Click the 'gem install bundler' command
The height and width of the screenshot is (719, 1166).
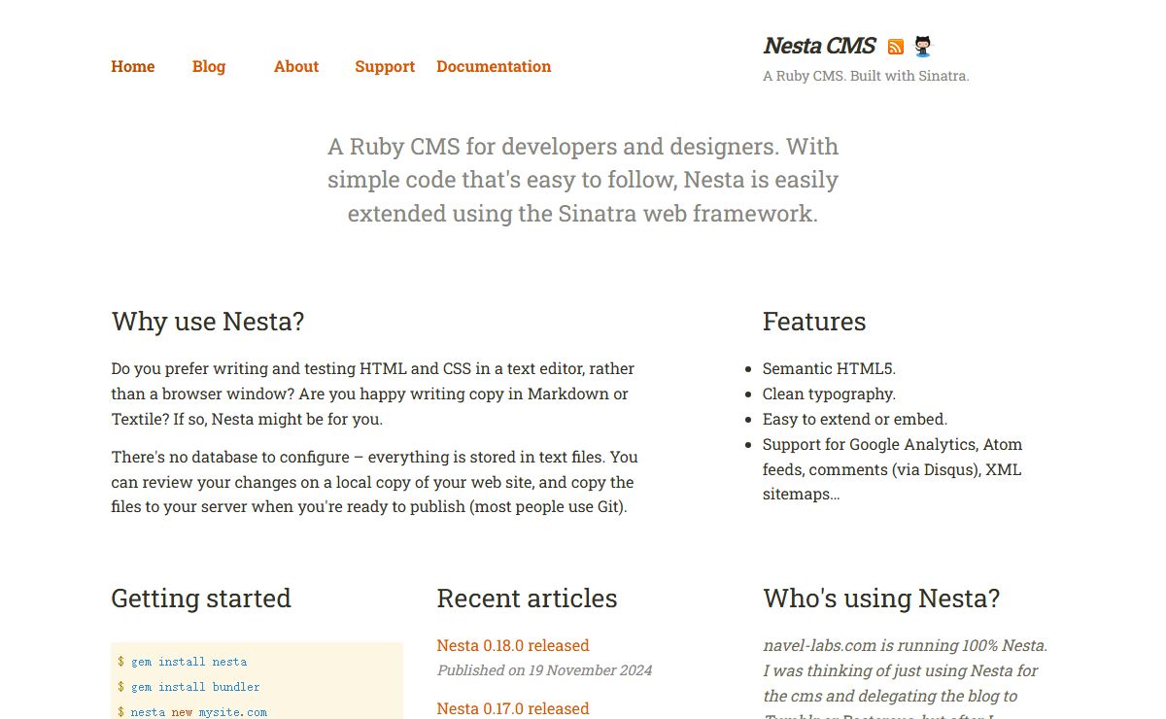click(195, 687)
